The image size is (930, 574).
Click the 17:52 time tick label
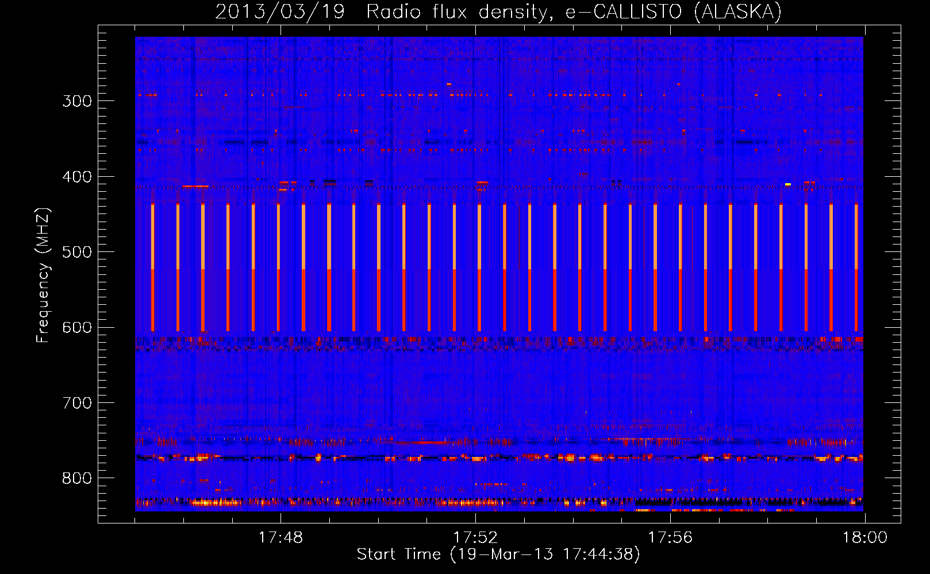pos(475,538)
